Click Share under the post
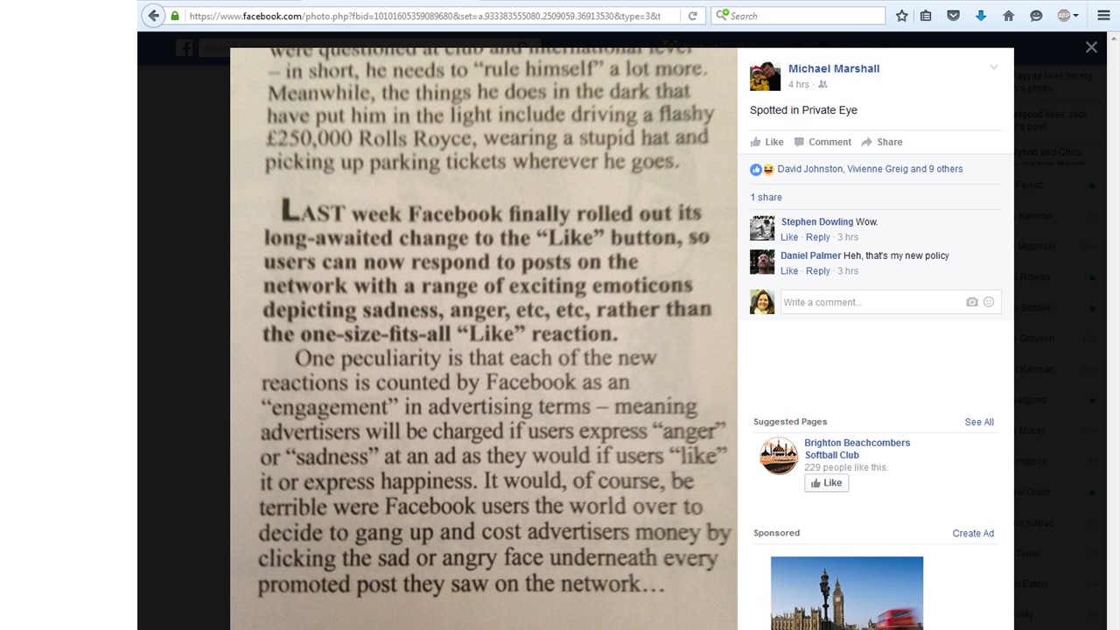 pos(882,142)
